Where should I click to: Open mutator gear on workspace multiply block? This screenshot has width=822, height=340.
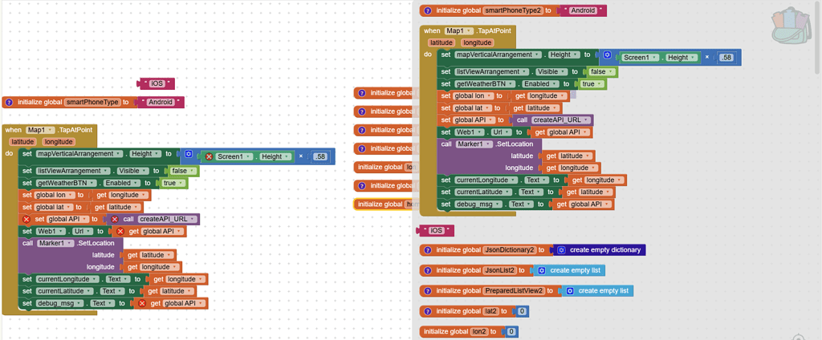189,155
